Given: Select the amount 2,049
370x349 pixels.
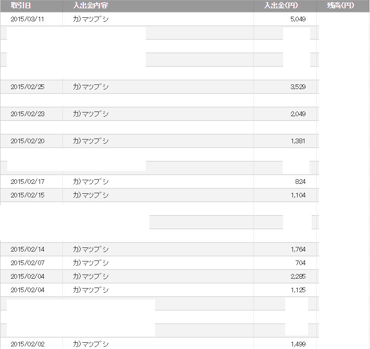Looking at the screenshot, I should [298, 114].
